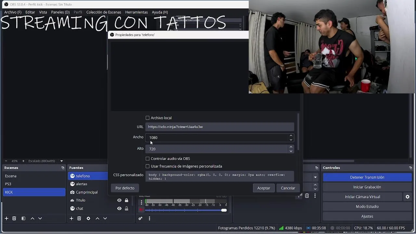The image size is (416, 234).
Task: Add a new source in Fuentes
Action: coord(71,218)
